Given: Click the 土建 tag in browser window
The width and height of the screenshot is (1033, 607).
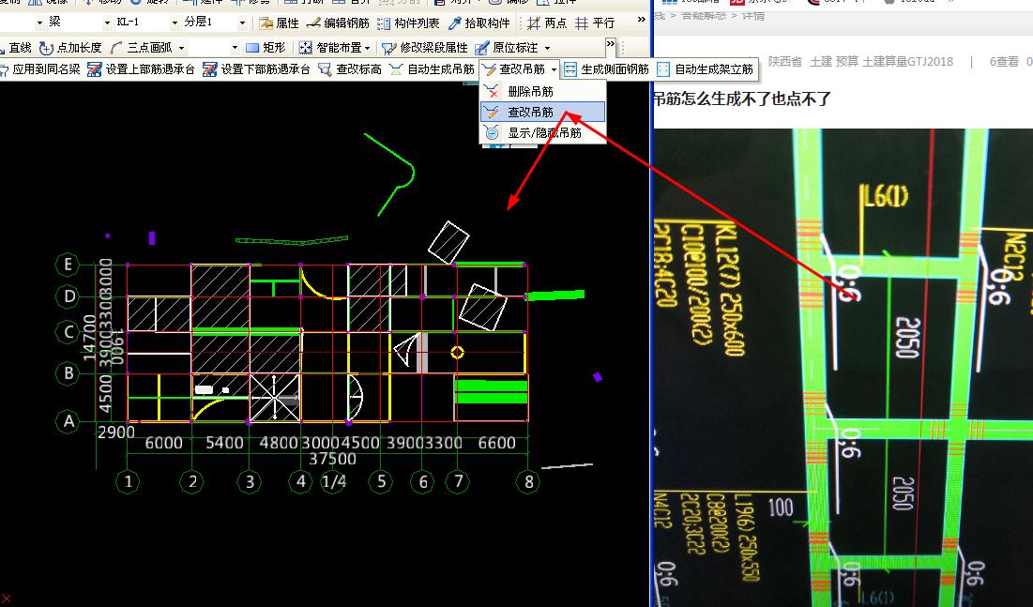Looking at the screenshot, I should pyautogui.click(x=821, y=61).
